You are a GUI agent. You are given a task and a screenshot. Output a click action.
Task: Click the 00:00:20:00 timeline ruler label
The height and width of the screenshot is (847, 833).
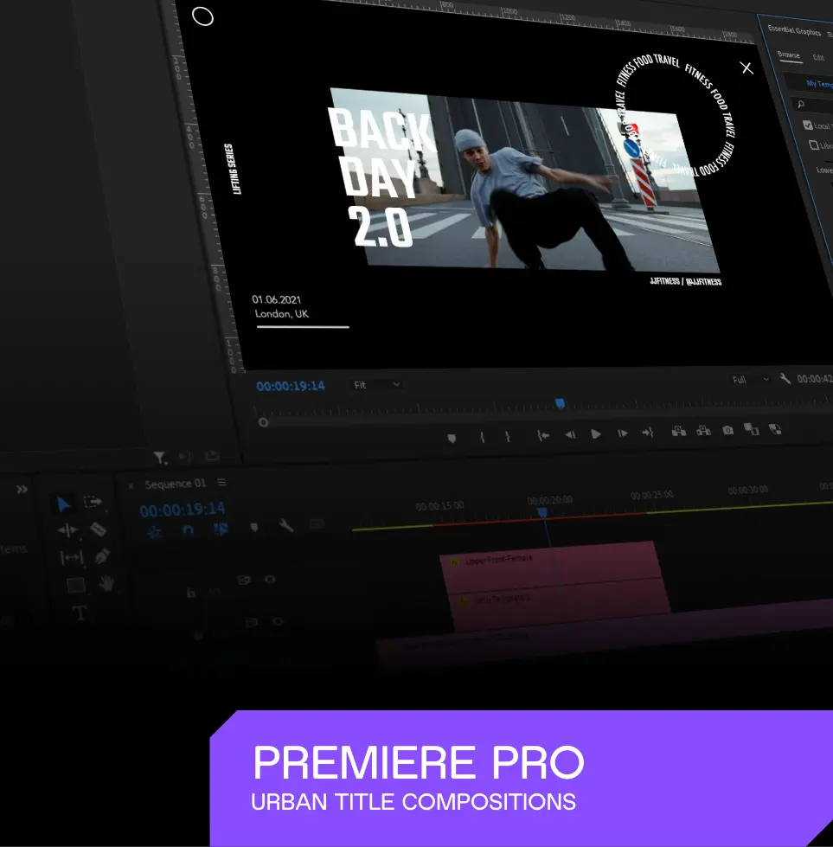click(550, 500)
